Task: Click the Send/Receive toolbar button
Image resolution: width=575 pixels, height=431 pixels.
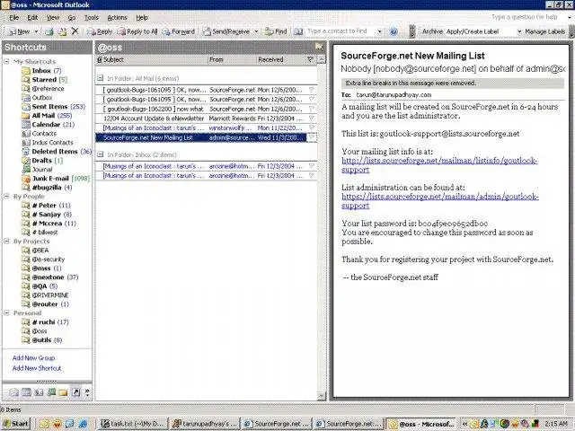Action: point(227,31)
